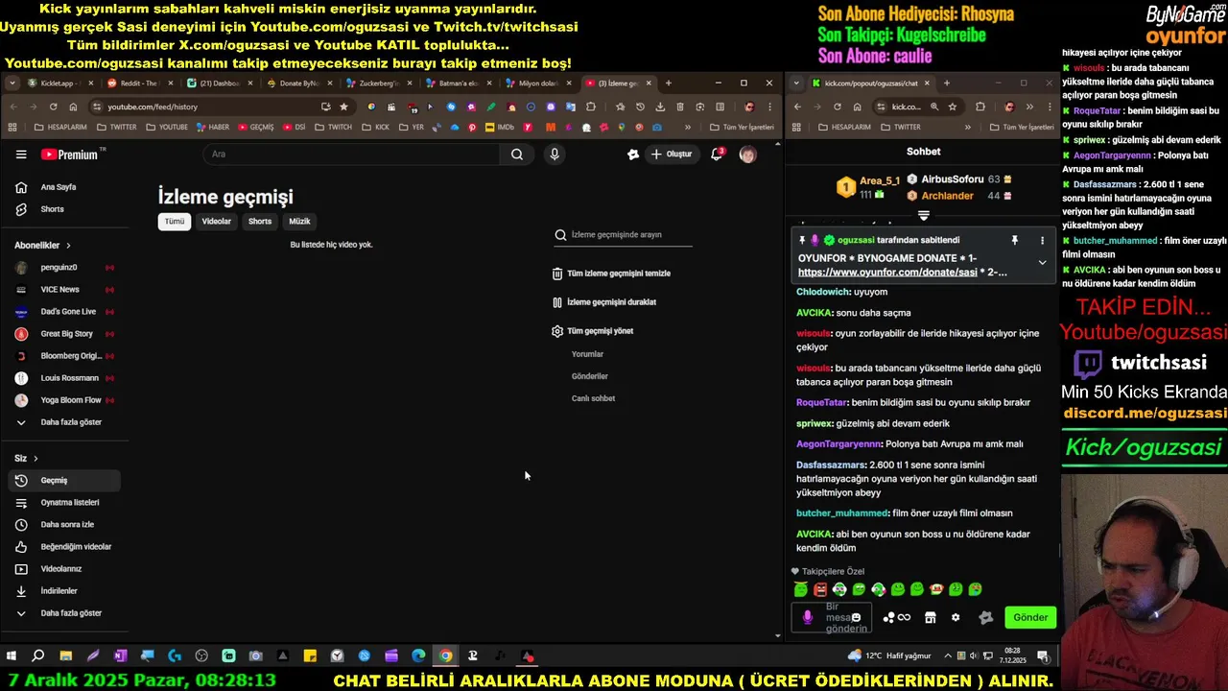Click the YouTube Premium logo
Viewport: 1228px width, 691px height.
(69, 155)
